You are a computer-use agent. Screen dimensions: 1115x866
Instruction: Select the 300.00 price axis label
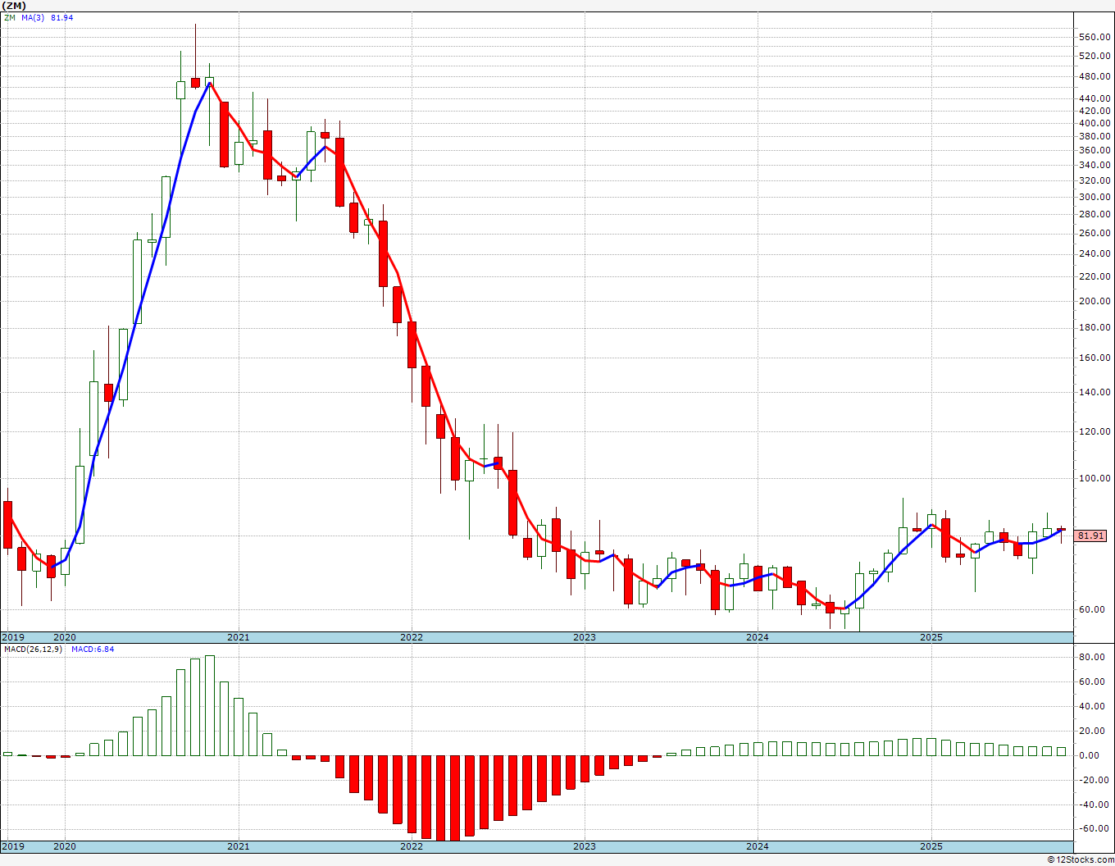click(x=1095, y=197)
